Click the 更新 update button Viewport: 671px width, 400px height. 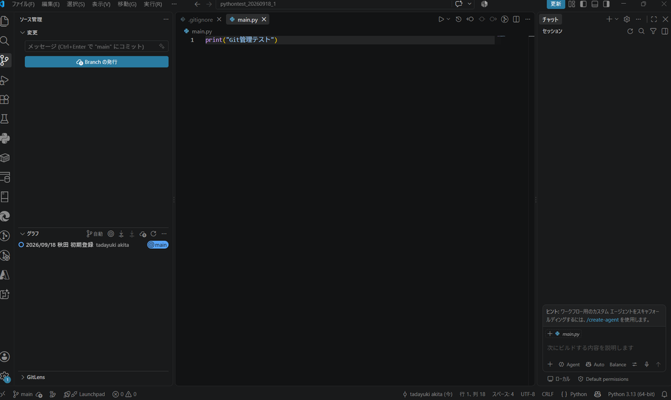point(556,4)
